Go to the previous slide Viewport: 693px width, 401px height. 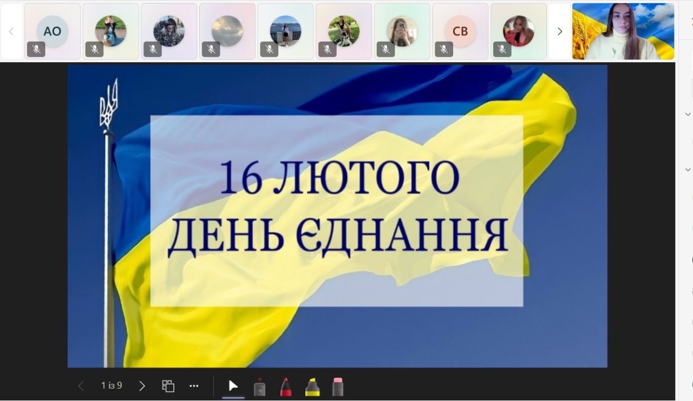(x=81, y=386)
